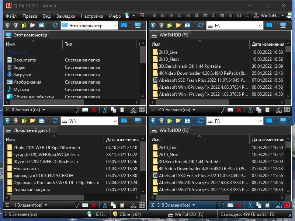
Task: Open WinToH... dropdown arrow in toolbar
Action: (282, 15)
